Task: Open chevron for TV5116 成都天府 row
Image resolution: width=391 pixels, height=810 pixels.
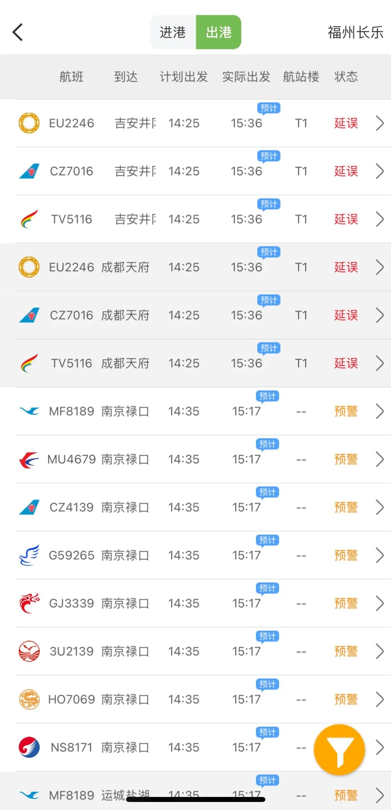Action: pyautogui.click(x=379, y=363)
